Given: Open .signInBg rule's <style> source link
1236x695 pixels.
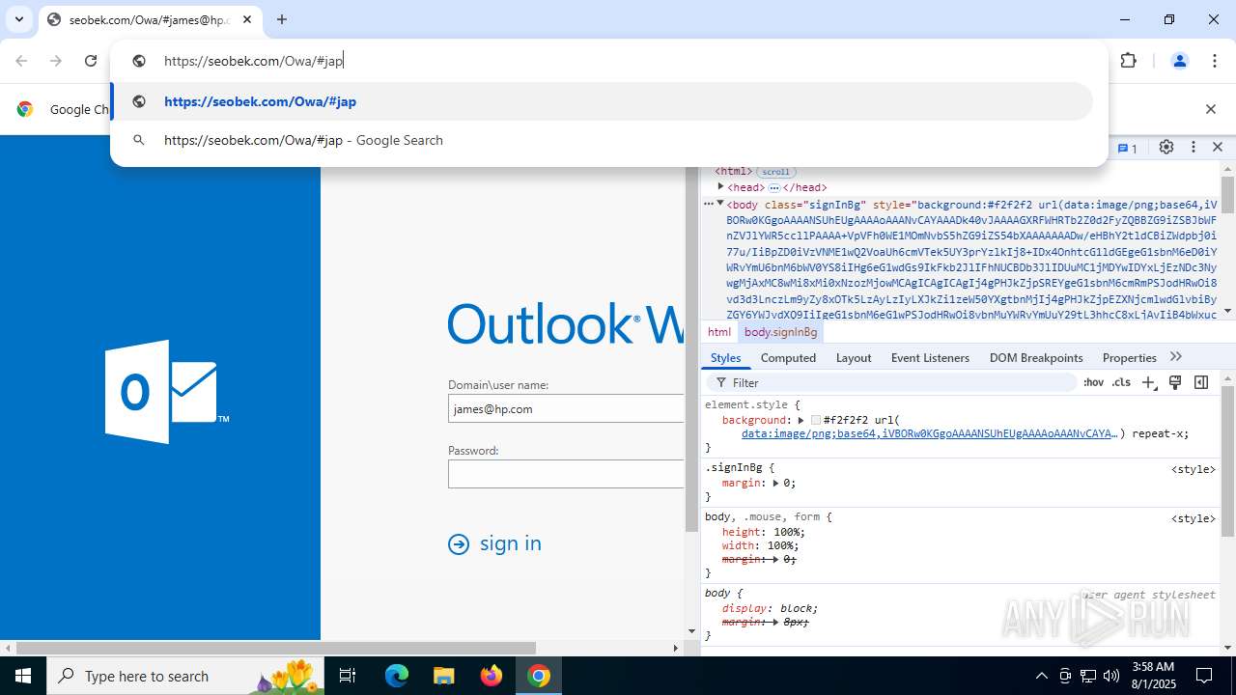Looking at the screenshot, I should 1194,469.
